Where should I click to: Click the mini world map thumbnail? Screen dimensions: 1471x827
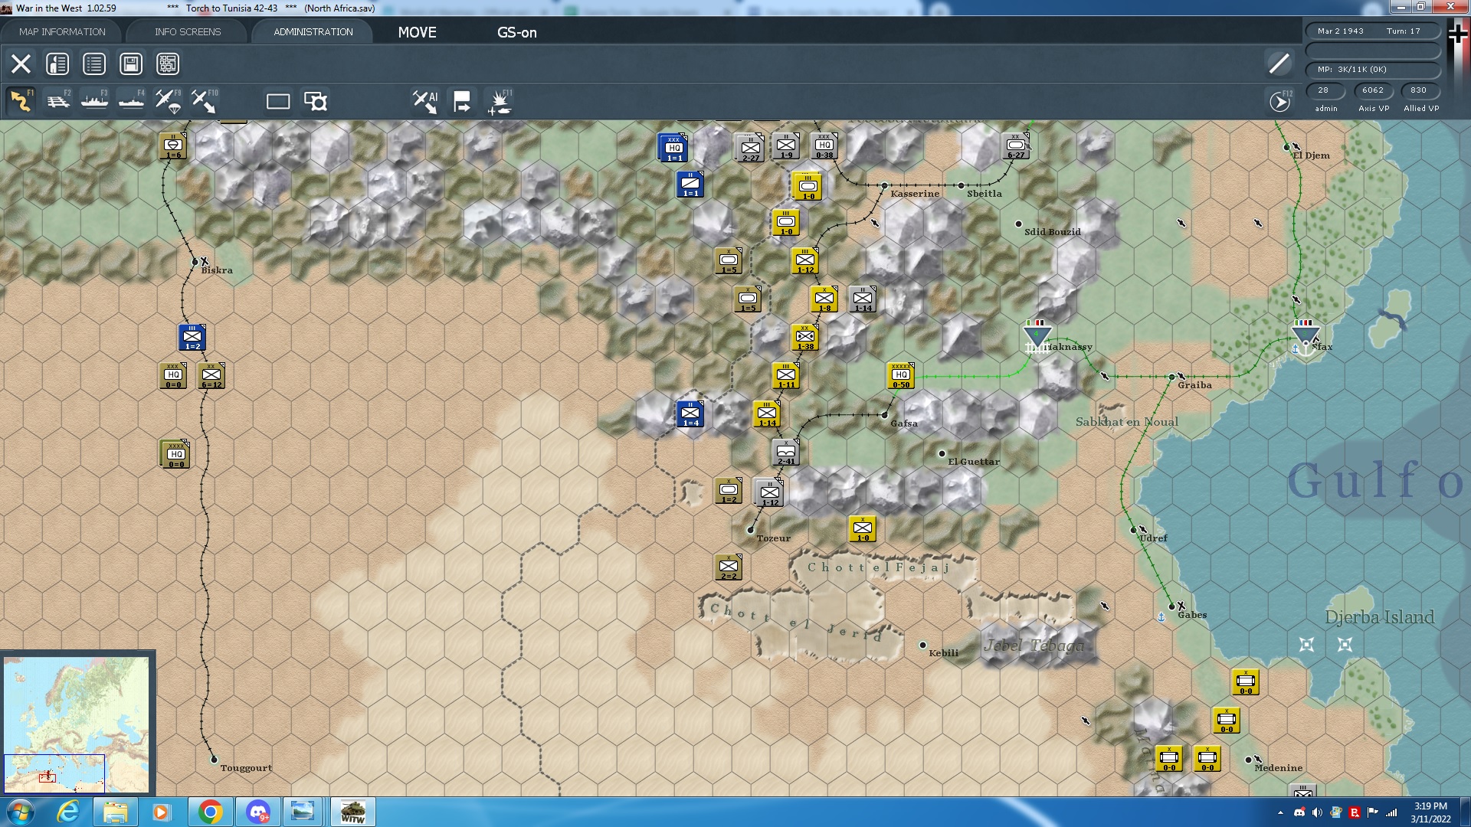point(77,724)
